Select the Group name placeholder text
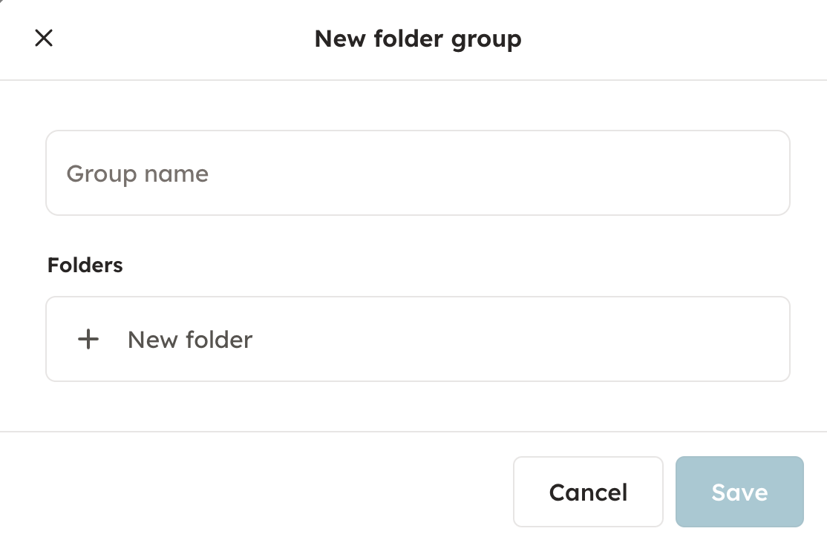 coord(137,174)
